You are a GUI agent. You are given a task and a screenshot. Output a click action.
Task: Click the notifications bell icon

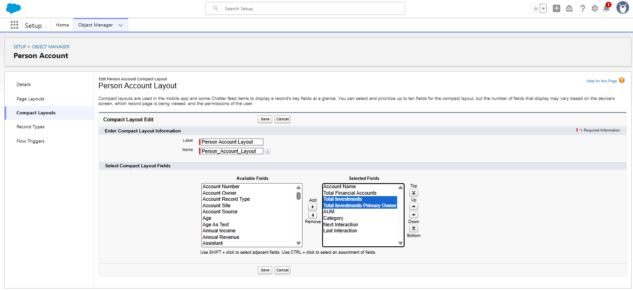pyautogui.click(x=606, y=8)
